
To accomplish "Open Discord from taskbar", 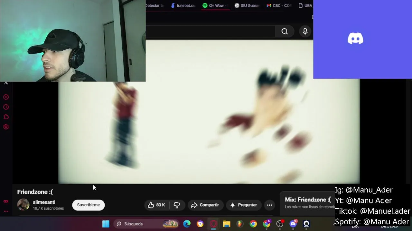I will pyautogui.click(x=293, y=224).
